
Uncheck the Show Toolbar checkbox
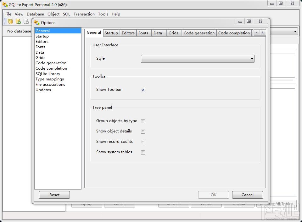(143, 90)
